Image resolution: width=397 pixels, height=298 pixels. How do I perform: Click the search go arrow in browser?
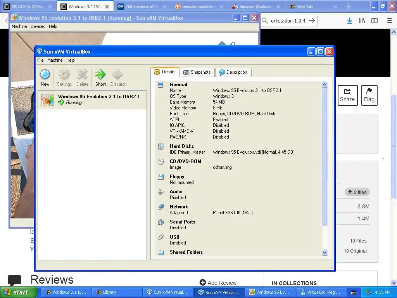click(x=312, y=21)
